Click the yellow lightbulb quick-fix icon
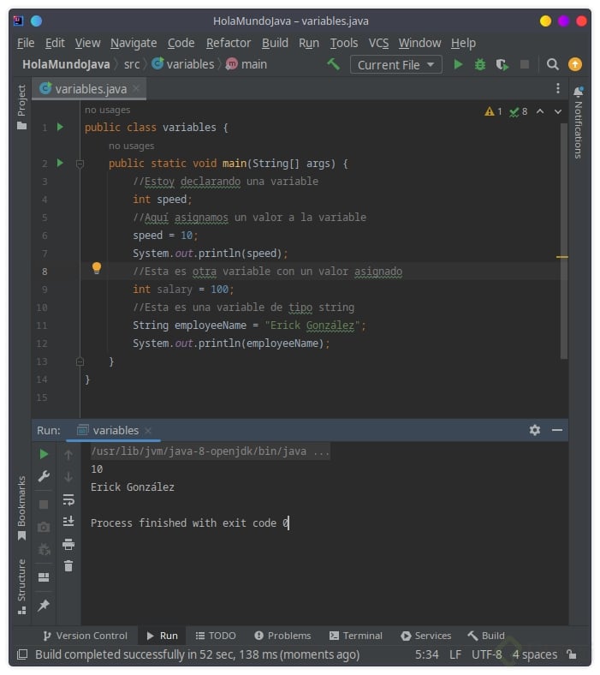This screenshot has width=600, height=675. click(97, 268)
